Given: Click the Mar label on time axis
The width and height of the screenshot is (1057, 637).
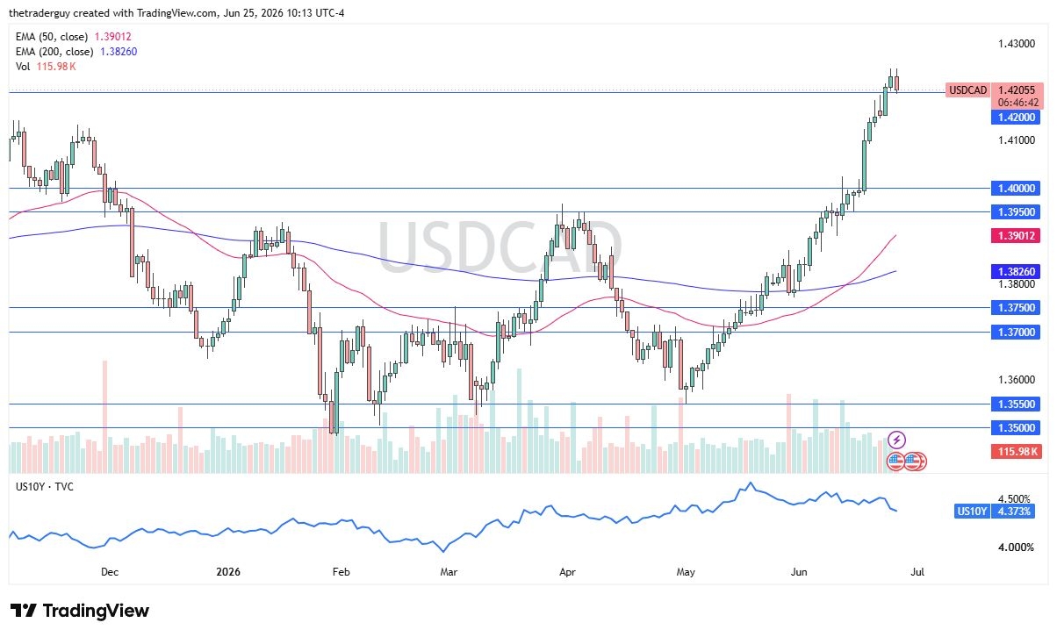Looking at the screenshot, I should point(449,572).
